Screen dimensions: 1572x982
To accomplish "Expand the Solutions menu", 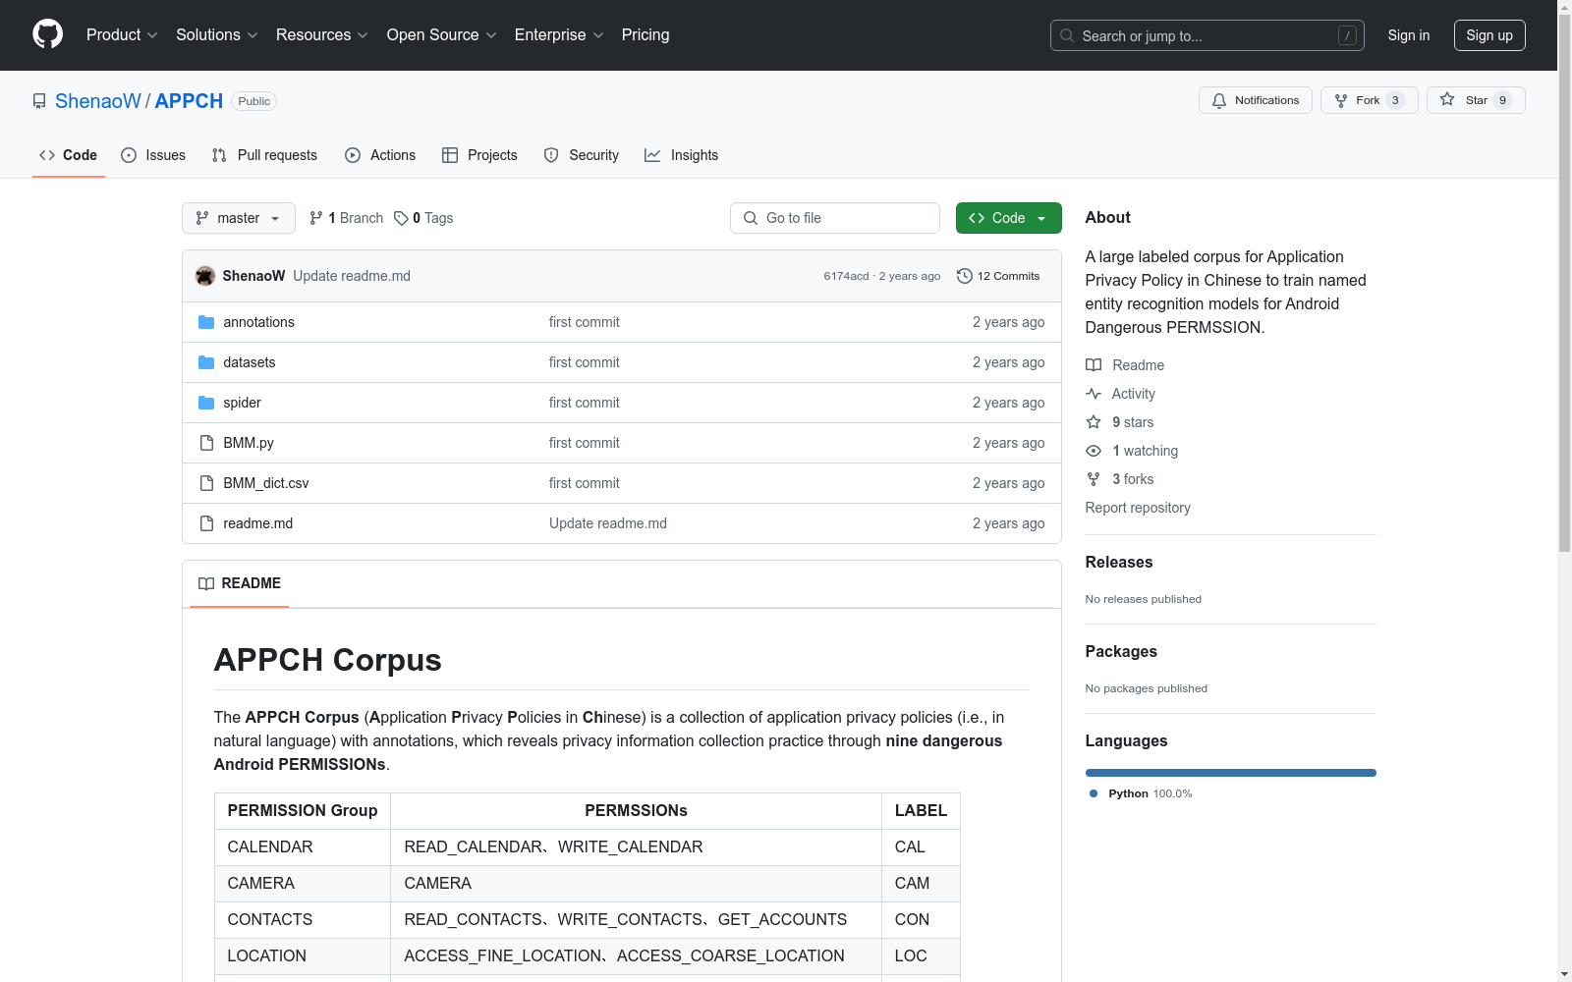I will tap(217, 35).
